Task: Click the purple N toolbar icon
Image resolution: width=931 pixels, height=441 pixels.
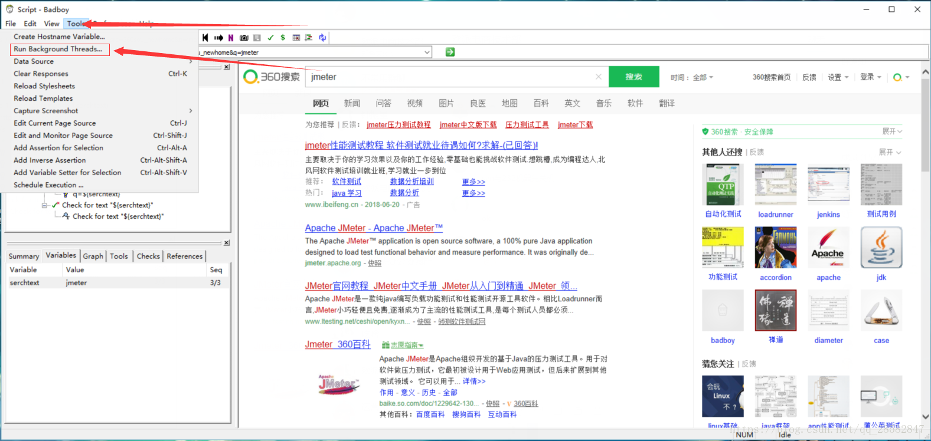Action: click(231, 38)
